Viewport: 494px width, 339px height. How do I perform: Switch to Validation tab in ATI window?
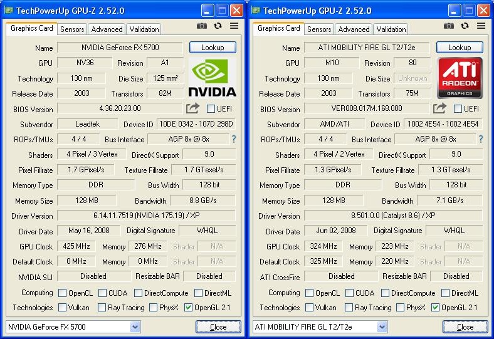[391, 29]
